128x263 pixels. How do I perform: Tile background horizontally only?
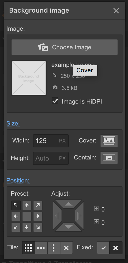(41, 248)
